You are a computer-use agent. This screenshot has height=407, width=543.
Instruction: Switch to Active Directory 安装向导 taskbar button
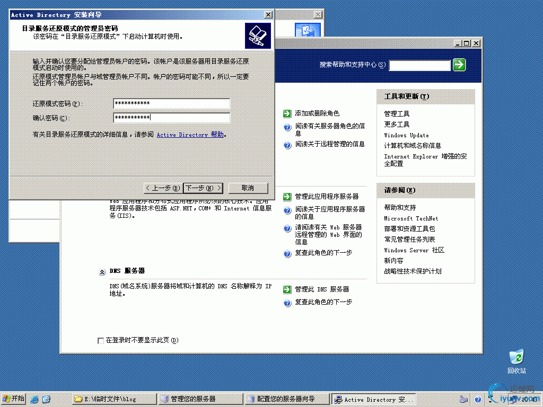point(373,399)
